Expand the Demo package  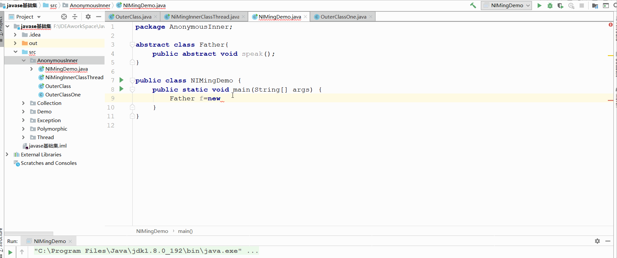(23, 111)
